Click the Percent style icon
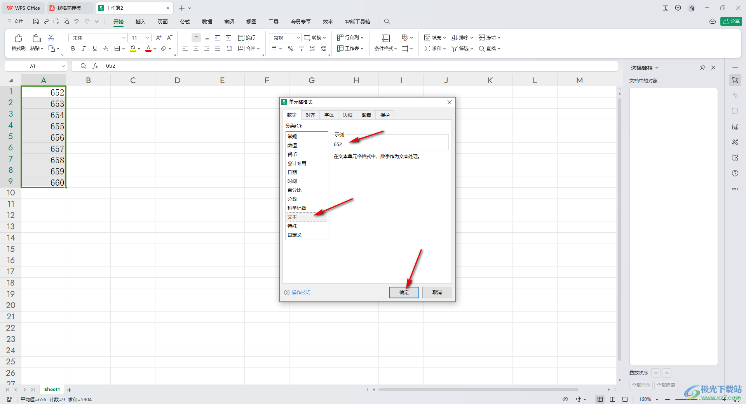Image resolution: width=746 pixels, height=404 pixels. 290,49
